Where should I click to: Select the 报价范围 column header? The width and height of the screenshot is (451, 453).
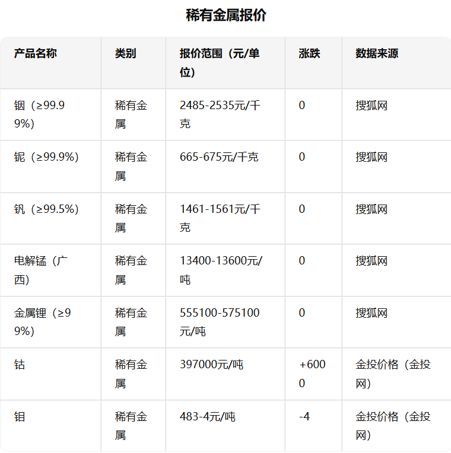click(220, 62)
